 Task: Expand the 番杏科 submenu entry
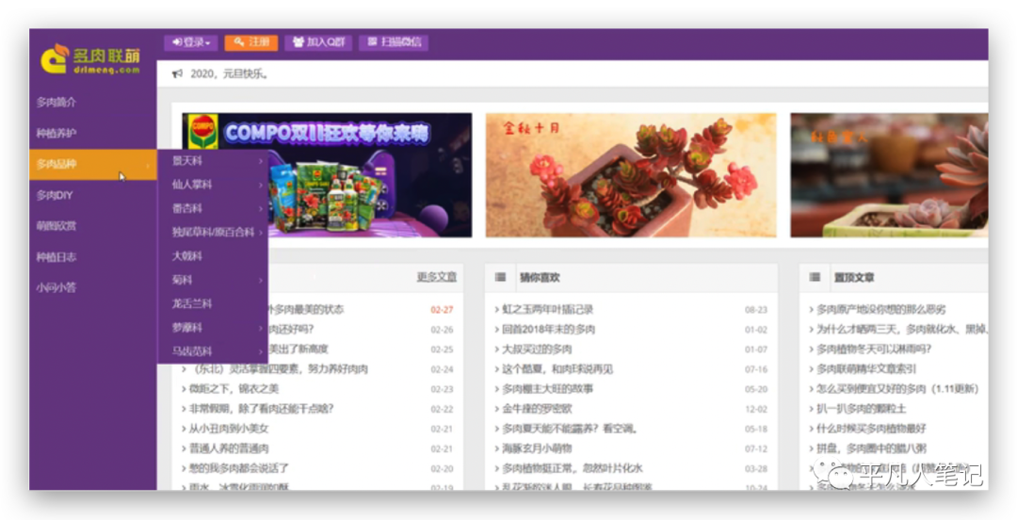click(213, 208)
